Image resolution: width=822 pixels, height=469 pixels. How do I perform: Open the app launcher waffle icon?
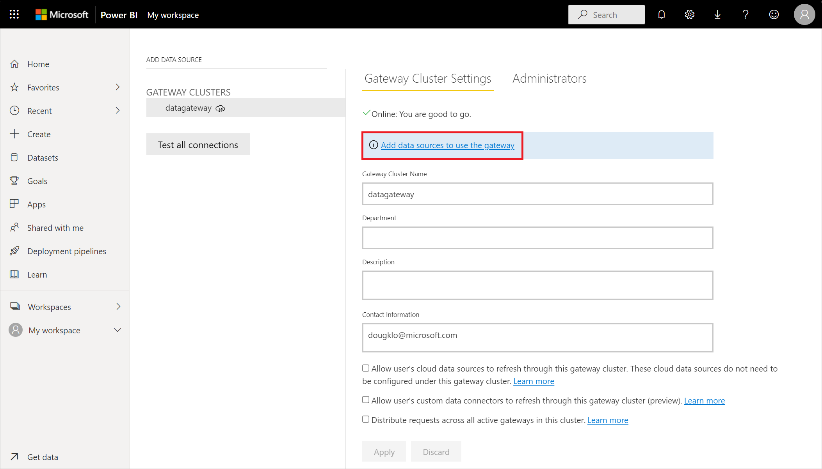point(14,14)
